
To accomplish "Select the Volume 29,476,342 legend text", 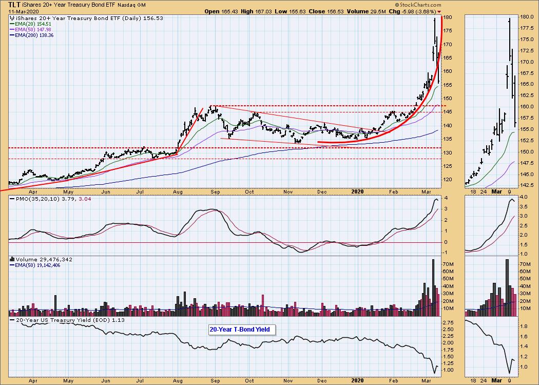I will 44,260.
